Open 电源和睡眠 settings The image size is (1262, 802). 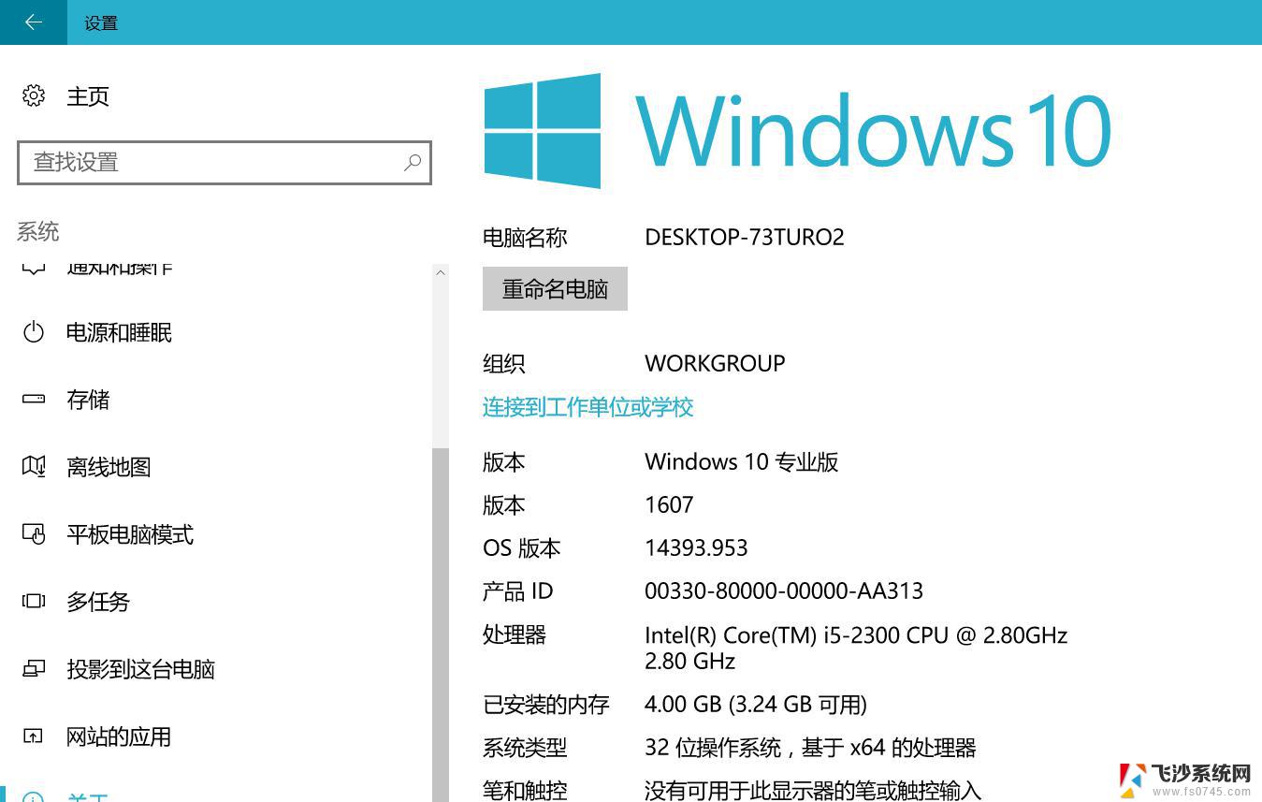coord(119,332)
